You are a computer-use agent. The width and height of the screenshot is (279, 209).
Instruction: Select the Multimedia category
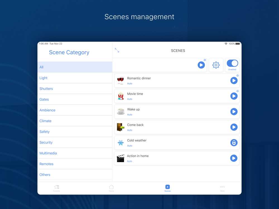75,153
